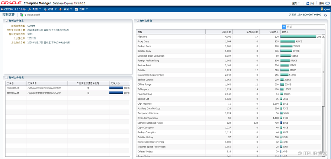
Task: Select the Datafile Copy row
Action: tap(229, 51)
